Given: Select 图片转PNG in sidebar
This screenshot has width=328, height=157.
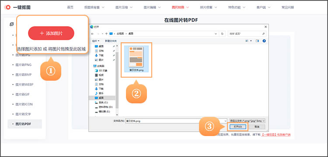Looking at the screenshot, I should pyautogui.click(x=23, y=65).
